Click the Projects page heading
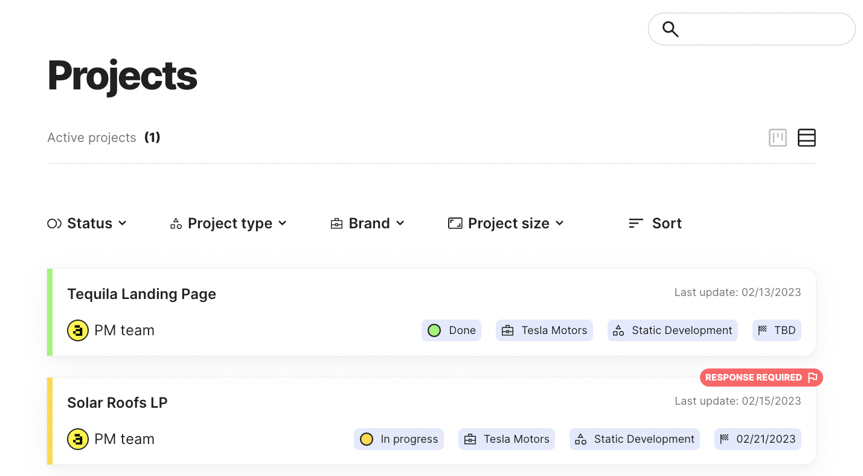 pos(123,77)
